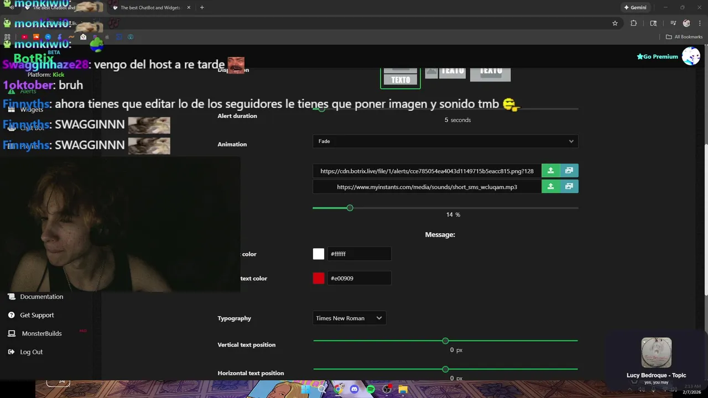Open the Chrome profile avatar
The image size is (708, 398).
(x=686, y=23)
